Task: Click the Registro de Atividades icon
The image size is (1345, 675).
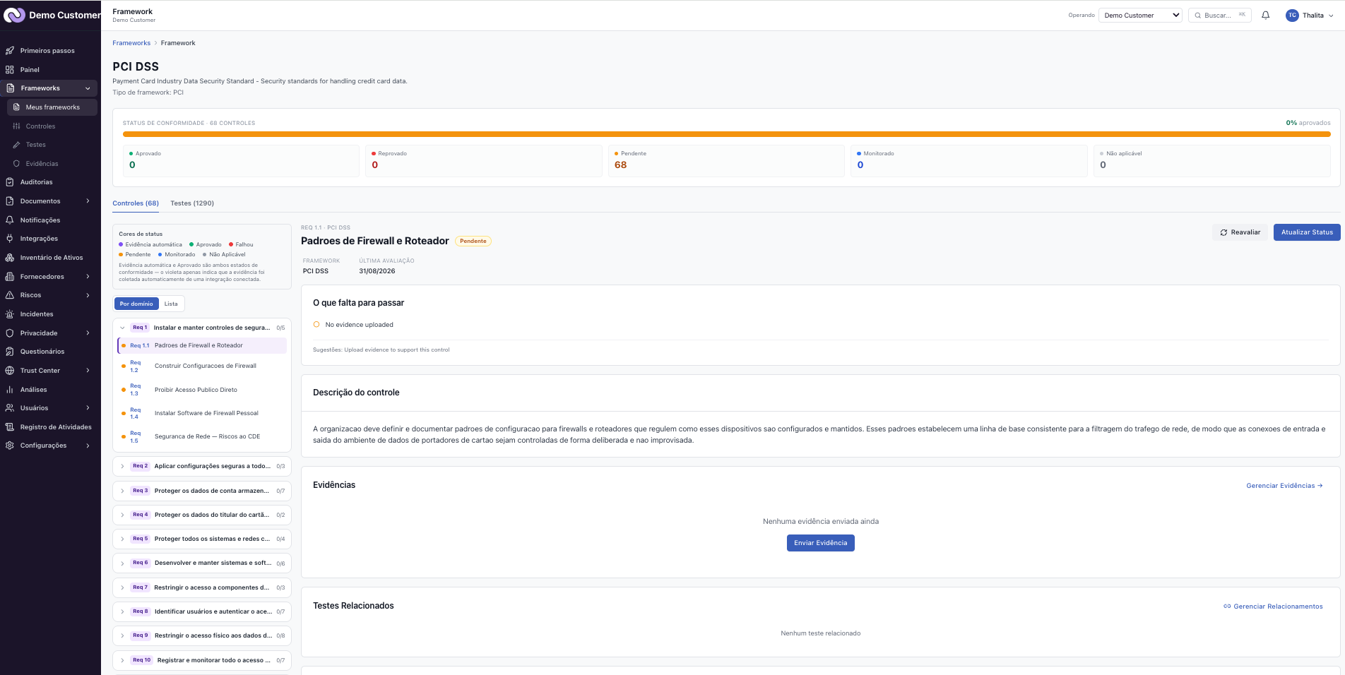Action: (x=10, y=427)
